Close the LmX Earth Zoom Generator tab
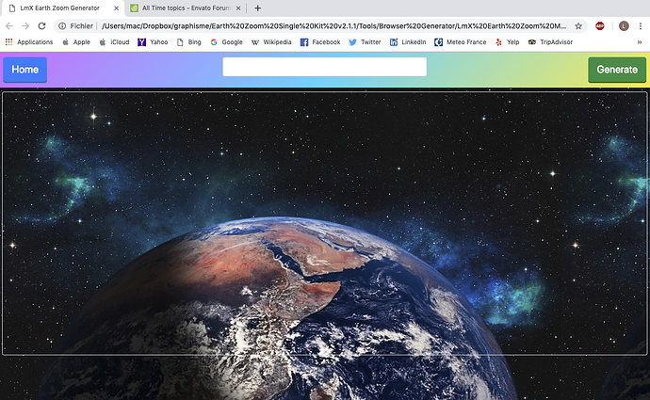Screen dimensions: 650x400 pos(117,8)
